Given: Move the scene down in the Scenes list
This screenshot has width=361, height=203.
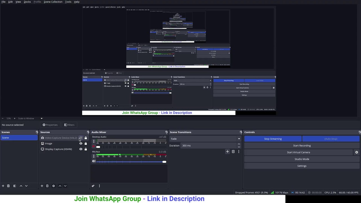Looking at the screenshot, I should coord(26,186).
